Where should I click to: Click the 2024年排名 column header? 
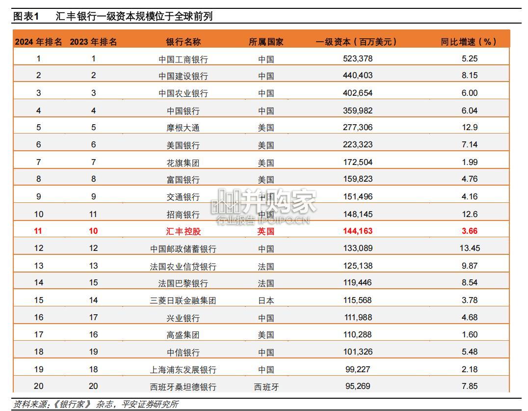pos(38,42)
